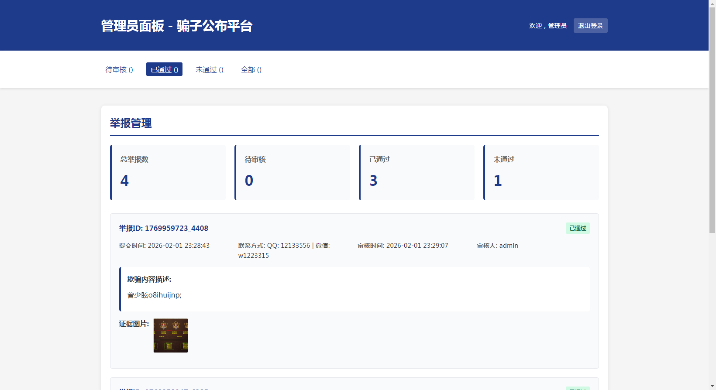Click the 举报管理 section heading
The width and height of the screenshot is (716, 390).
pyautogui.click(x=131, y=123)
